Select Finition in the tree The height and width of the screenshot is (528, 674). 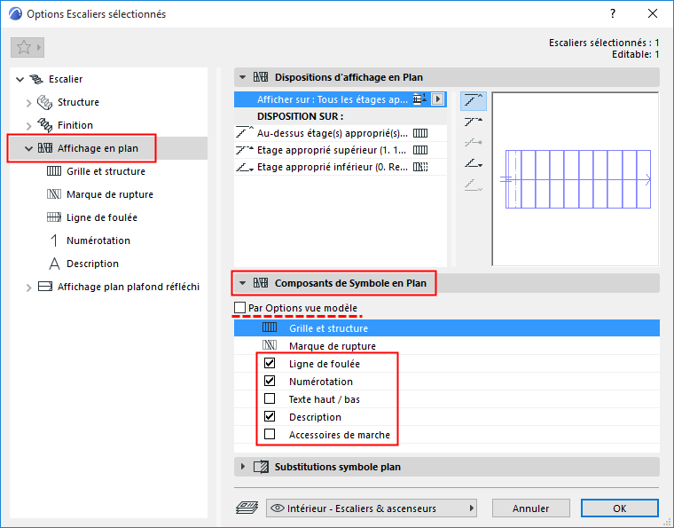coord(75,125)
